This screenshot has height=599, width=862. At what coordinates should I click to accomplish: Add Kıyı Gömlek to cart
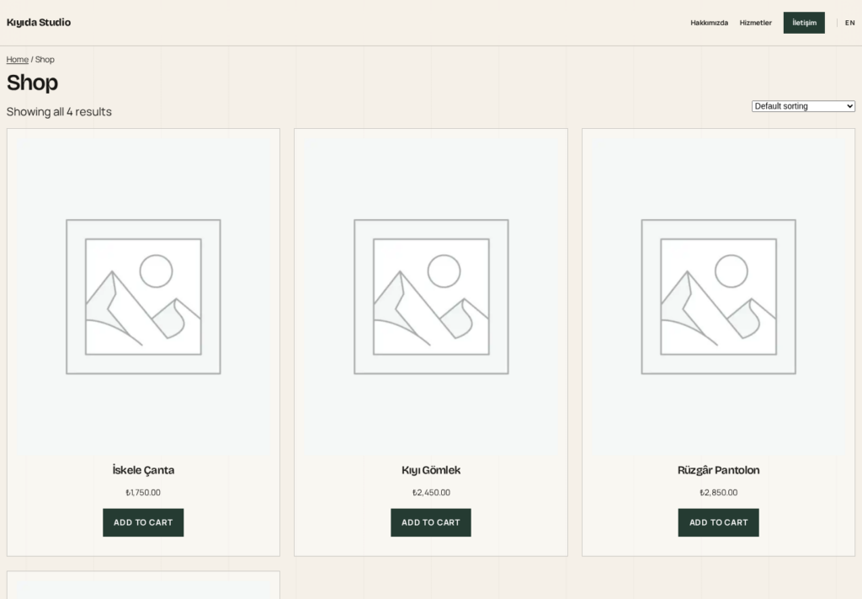click(x=431, y=522)
